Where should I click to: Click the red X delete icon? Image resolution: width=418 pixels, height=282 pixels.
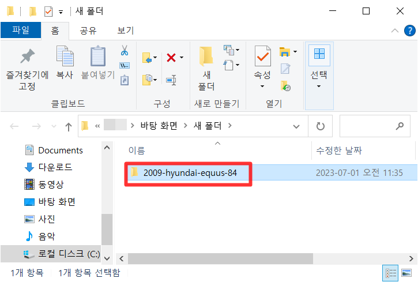[x=171, y=57]
